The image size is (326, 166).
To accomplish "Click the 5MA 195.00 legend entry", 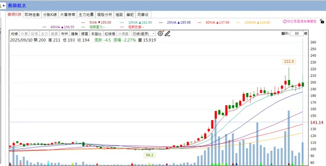I will pyautogui.click(x=96, y=22).
